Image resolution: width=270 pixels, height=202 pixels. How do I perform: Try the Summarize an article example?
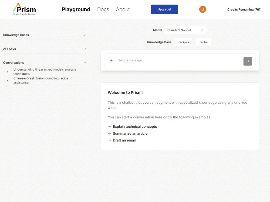tap(130, 134)
